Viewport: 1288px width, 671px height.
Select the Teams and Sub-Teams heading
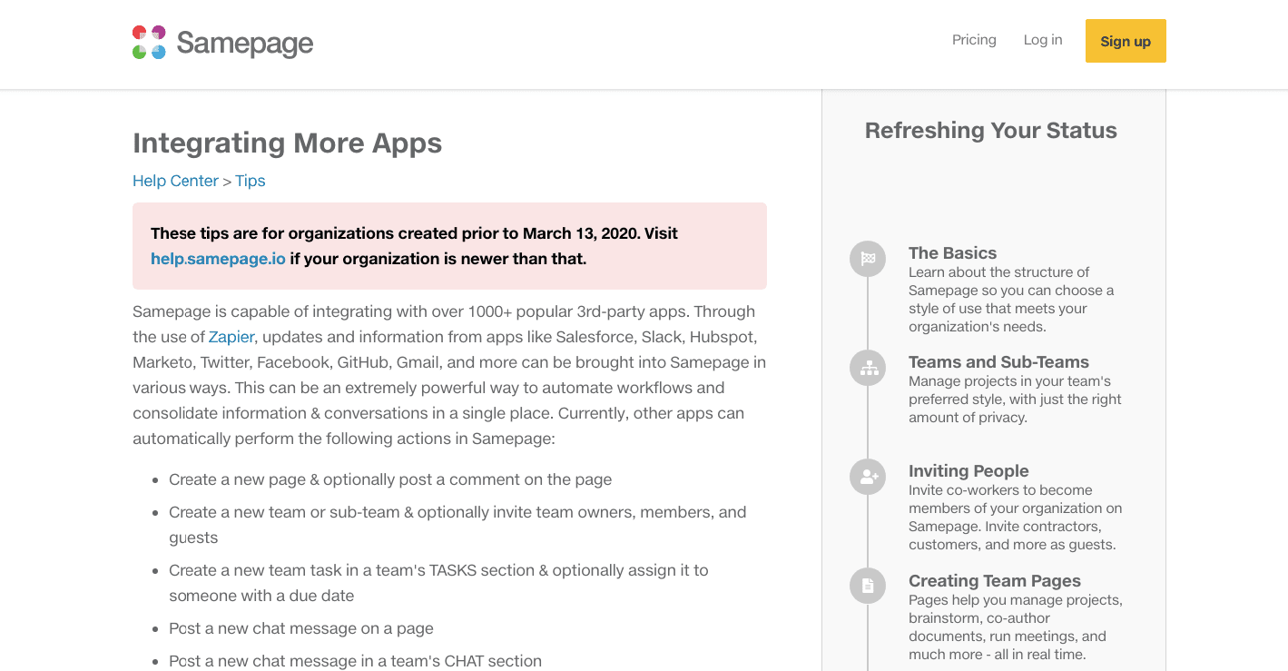[x=998, y=362]
